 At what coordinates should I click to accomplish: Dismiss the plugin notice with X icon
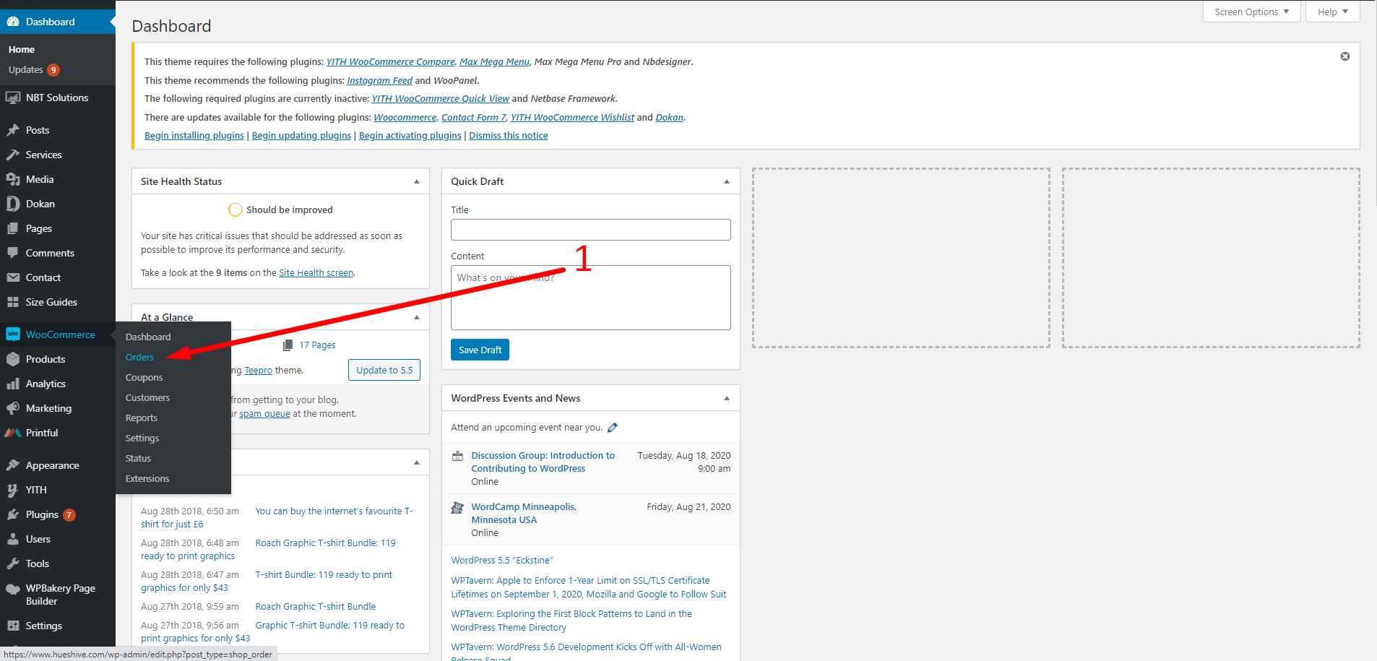tap(1345, 56)
